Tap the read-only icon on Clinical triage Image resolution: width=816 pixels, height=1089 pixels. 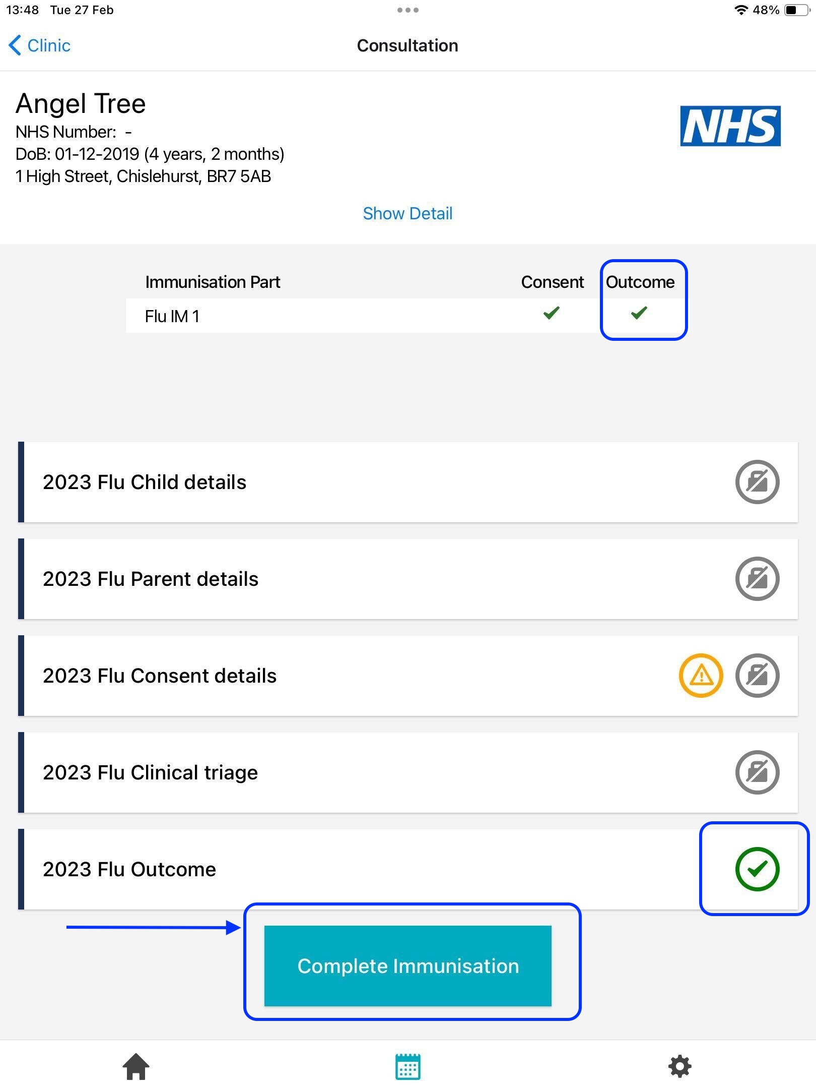coord(757,772)
